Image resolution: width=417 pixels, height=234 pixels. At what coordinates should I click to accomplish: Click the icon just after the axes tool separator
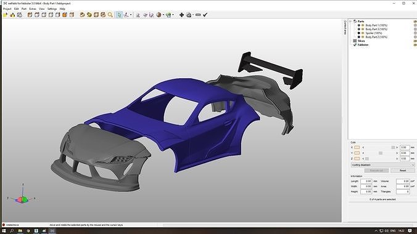pyautogui.click(x=138, y=15)
